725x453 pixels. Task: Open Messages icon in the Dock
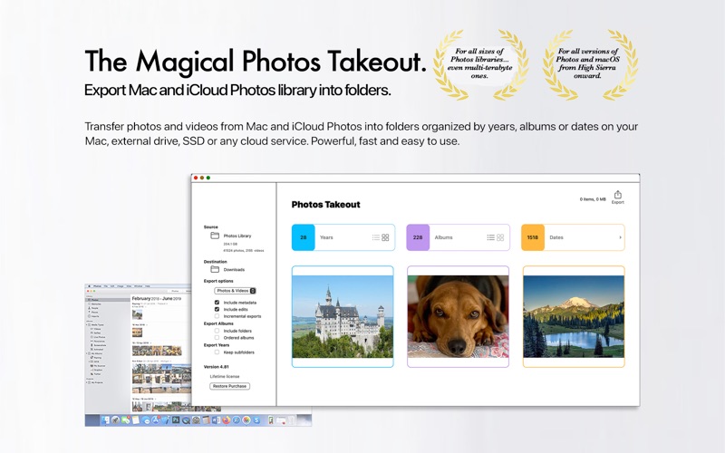point(126,419)
